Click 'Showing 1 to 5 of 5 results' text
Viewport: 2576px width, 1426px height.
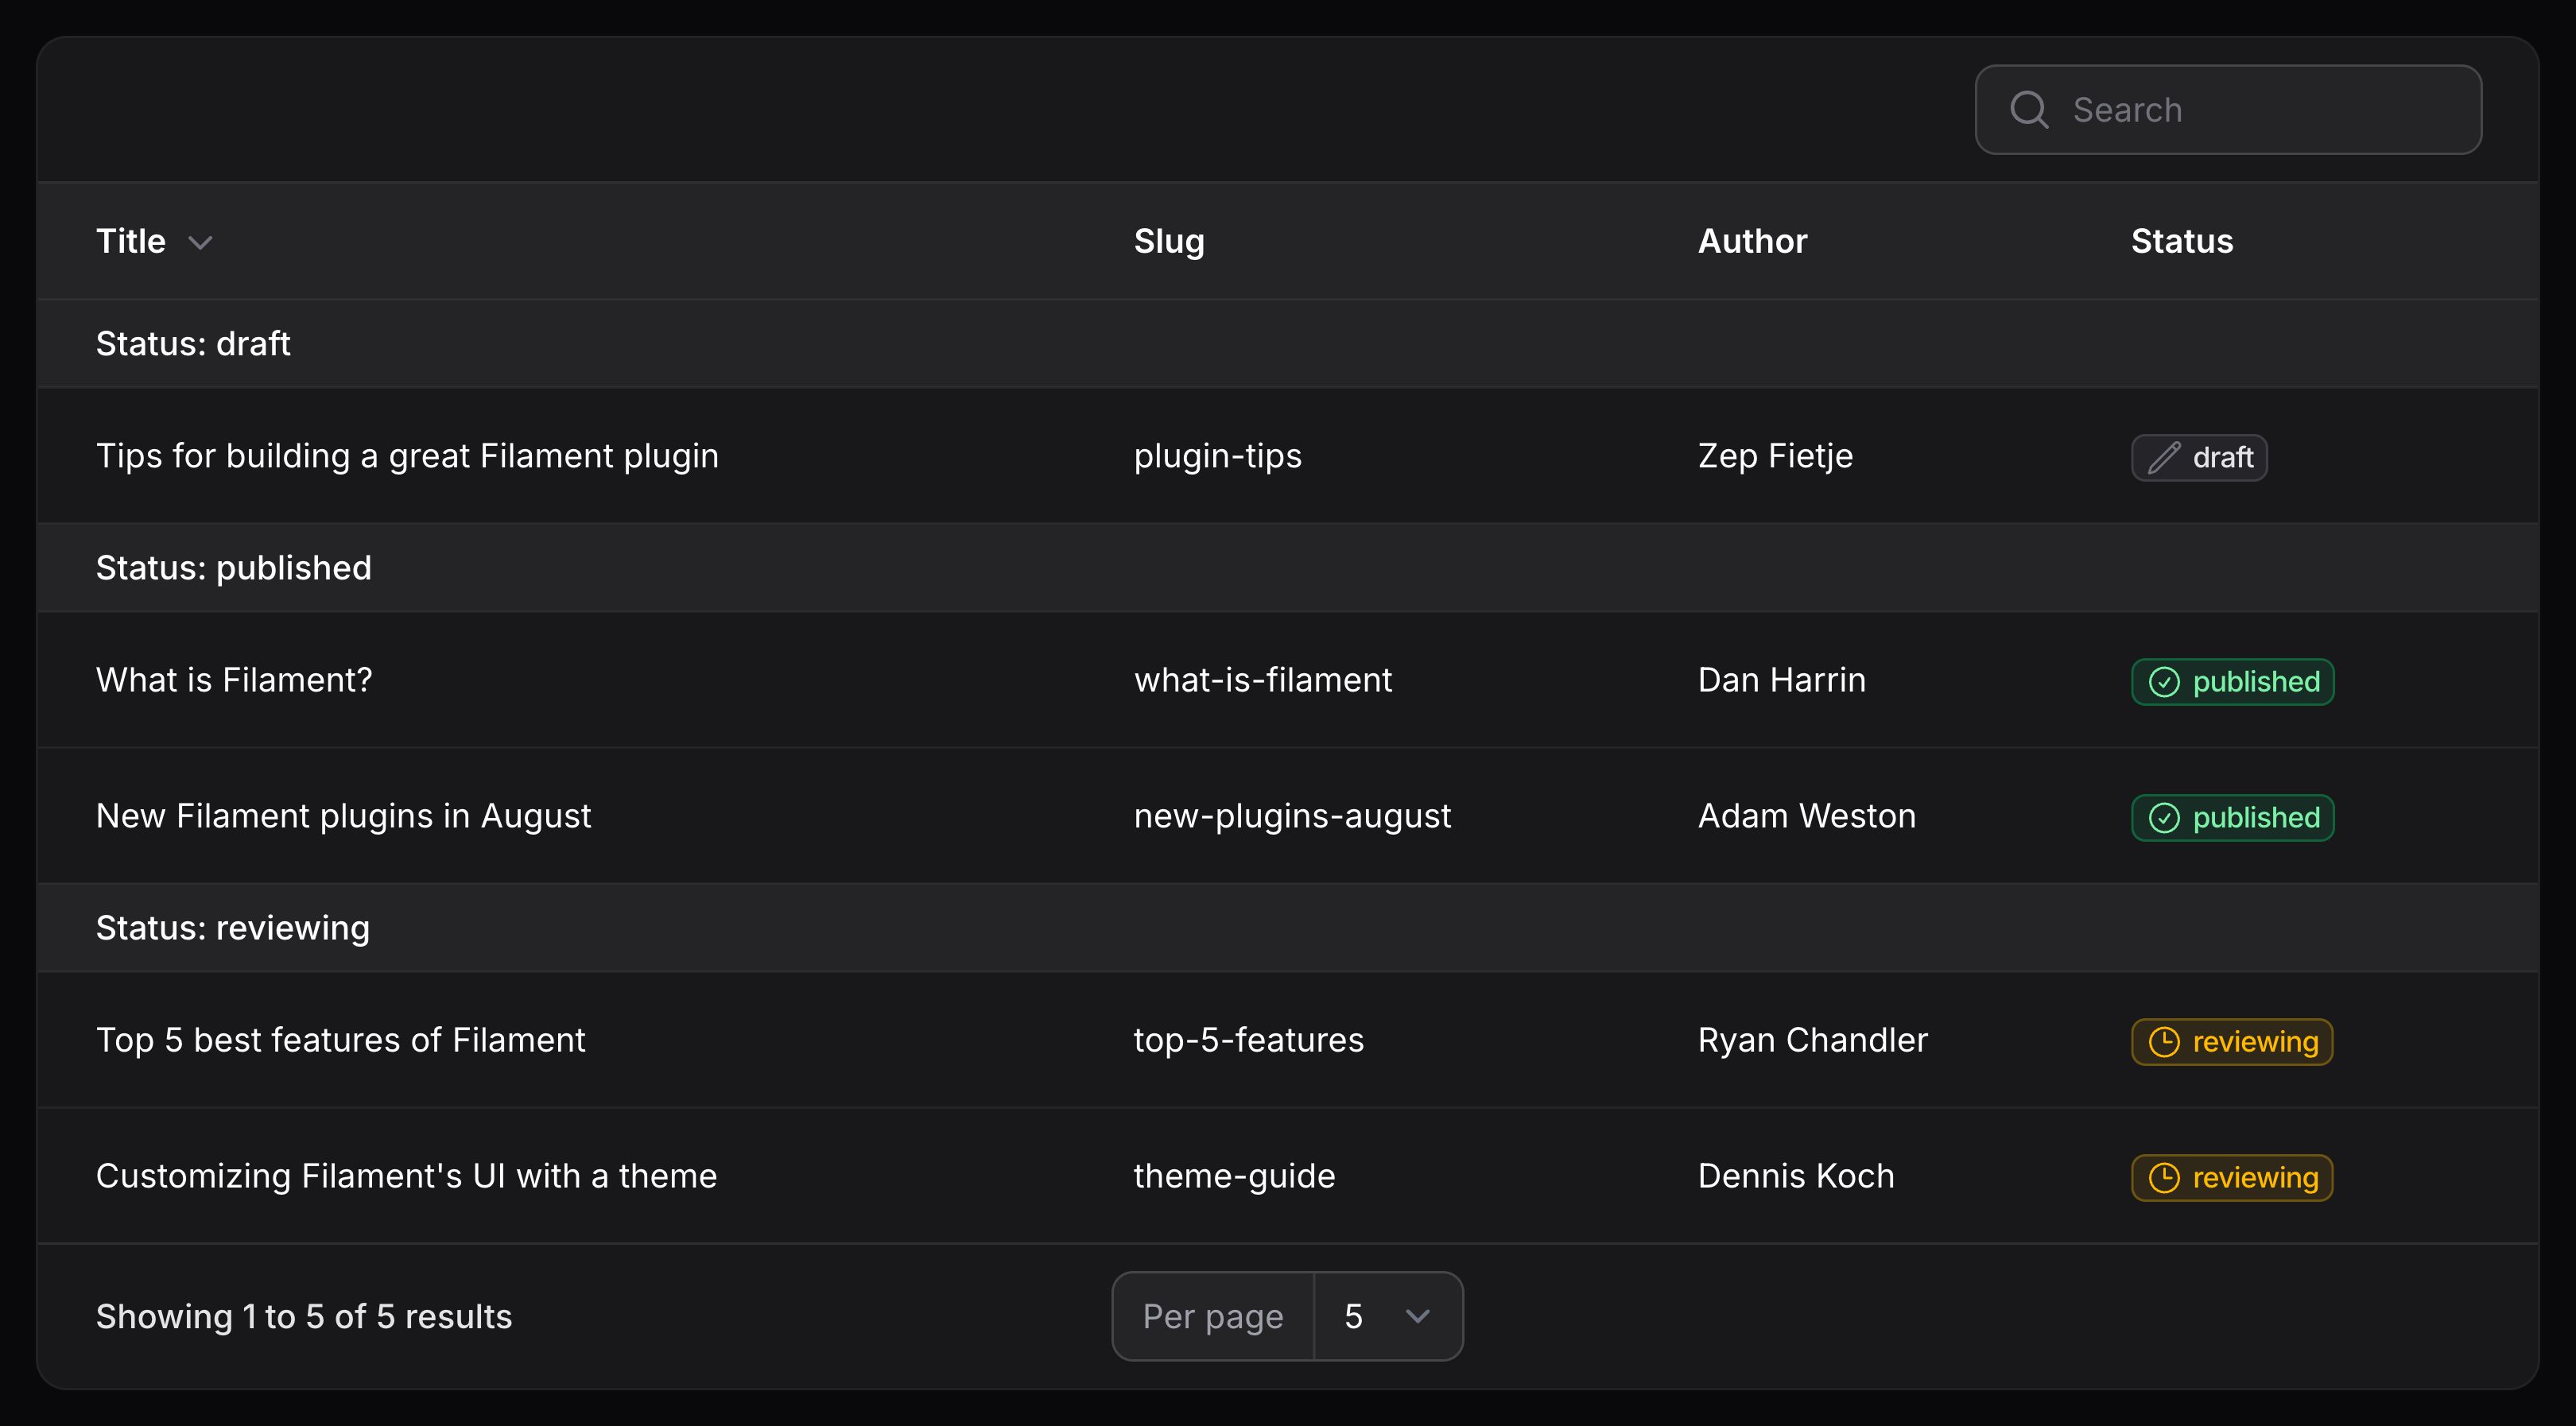[x=304, y=1317]
